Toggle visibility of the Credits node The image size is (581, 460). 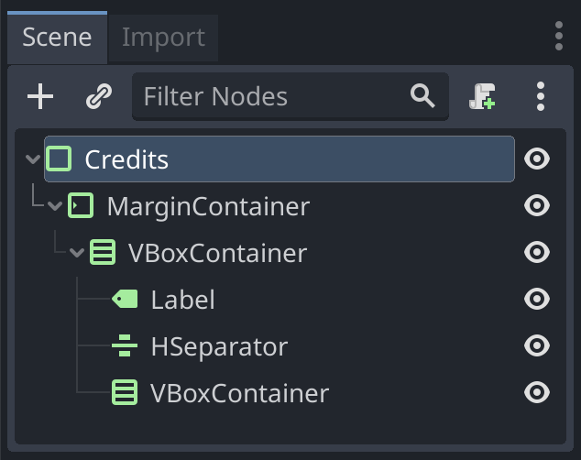pyautogui.click(x=536, y=159)
